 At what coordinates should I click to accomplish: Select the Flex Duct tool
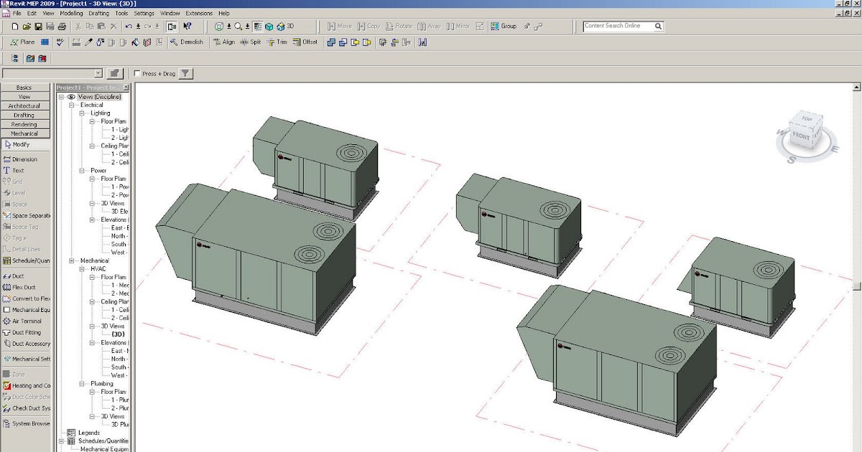pyautogui.click(x=19, y=287)
